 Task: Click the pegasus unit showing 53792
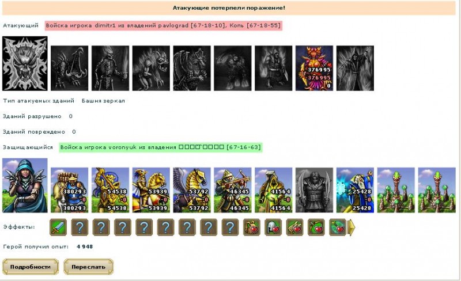coord(192,190)
